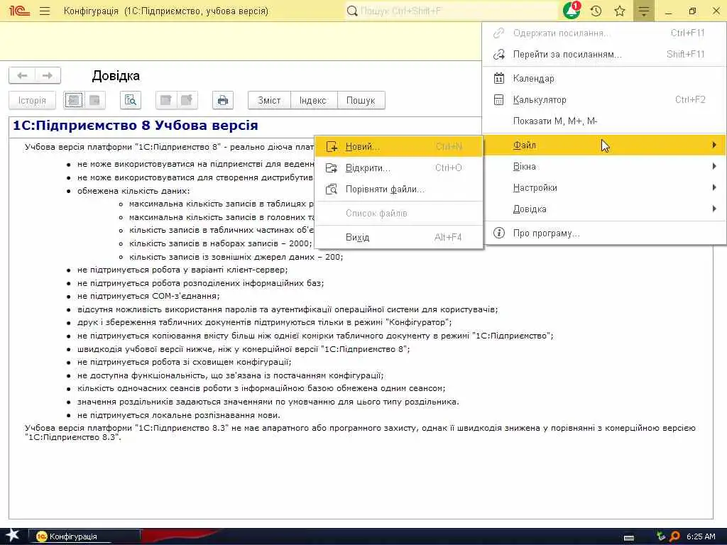Click the submenu arrow on Настройки row
This screenshot has width=727, height=545.
pyautogui.click(x=714, y=187)
